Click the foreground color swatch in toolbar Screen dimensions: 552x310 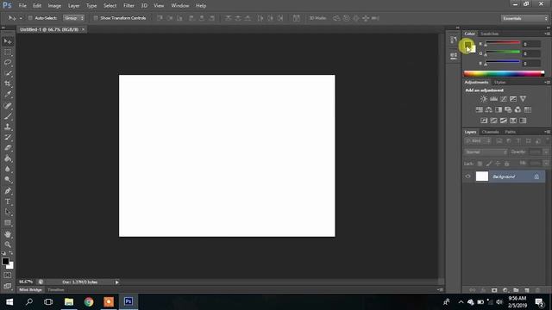point(5,261)
